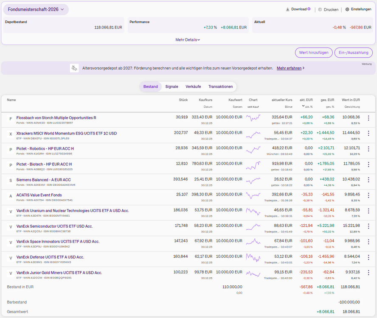Click the X letter badge for Xtrackers
The image size is (377, 318).
point(11,134)
